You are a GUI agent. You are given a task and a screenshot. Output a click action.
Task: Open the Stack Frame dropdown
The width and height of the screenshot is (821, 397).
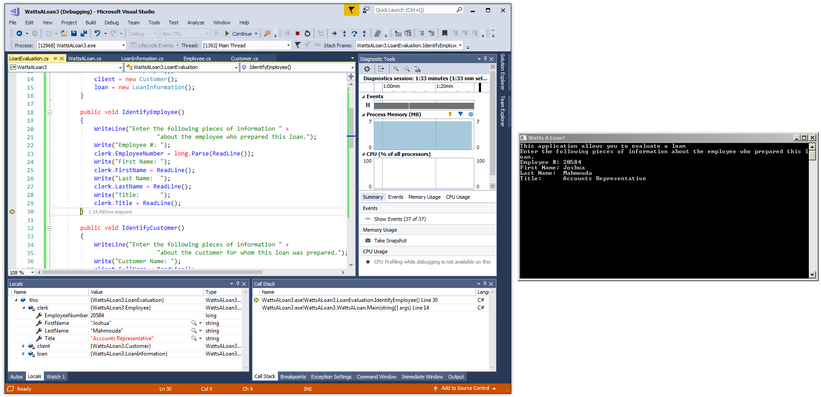coord(460,46)
